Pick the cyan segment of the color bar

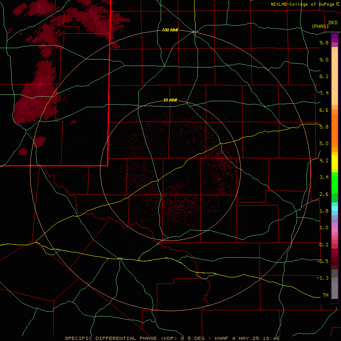[x=335, y=208]
